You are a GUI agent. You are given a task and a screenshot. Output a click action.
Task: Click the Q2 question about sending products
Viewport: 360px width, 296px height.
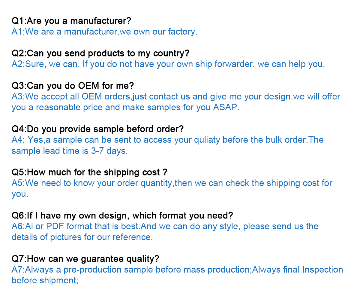100,53
